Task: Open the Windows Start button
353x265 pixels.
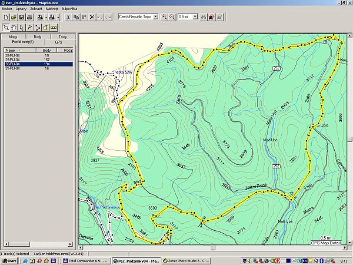Action: tap(9, 261)
